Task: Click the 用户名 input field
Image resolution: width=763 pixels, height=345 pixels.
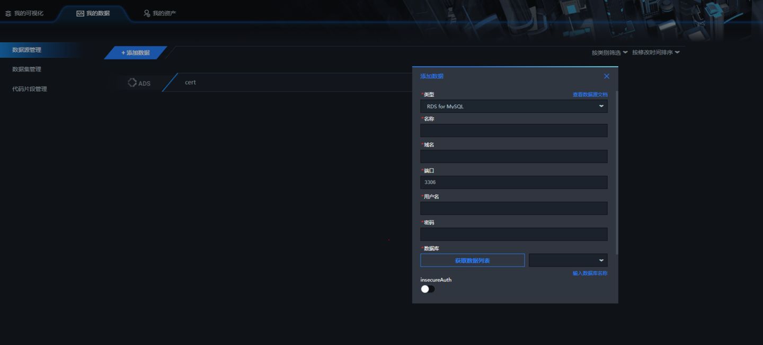Action: pyautogui.click(x=514, y=208)
